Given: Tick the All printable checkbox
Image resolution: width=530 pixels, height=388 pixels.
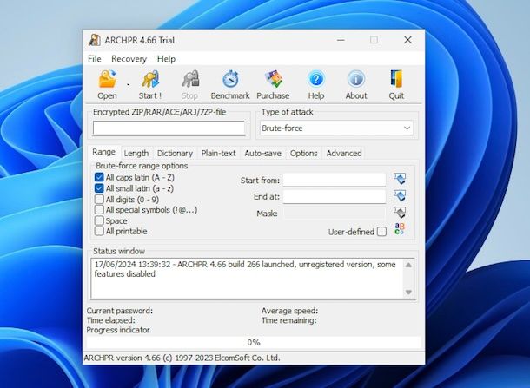Looking at the screenshot, I should pyautogui.click(x=99, y=231).
